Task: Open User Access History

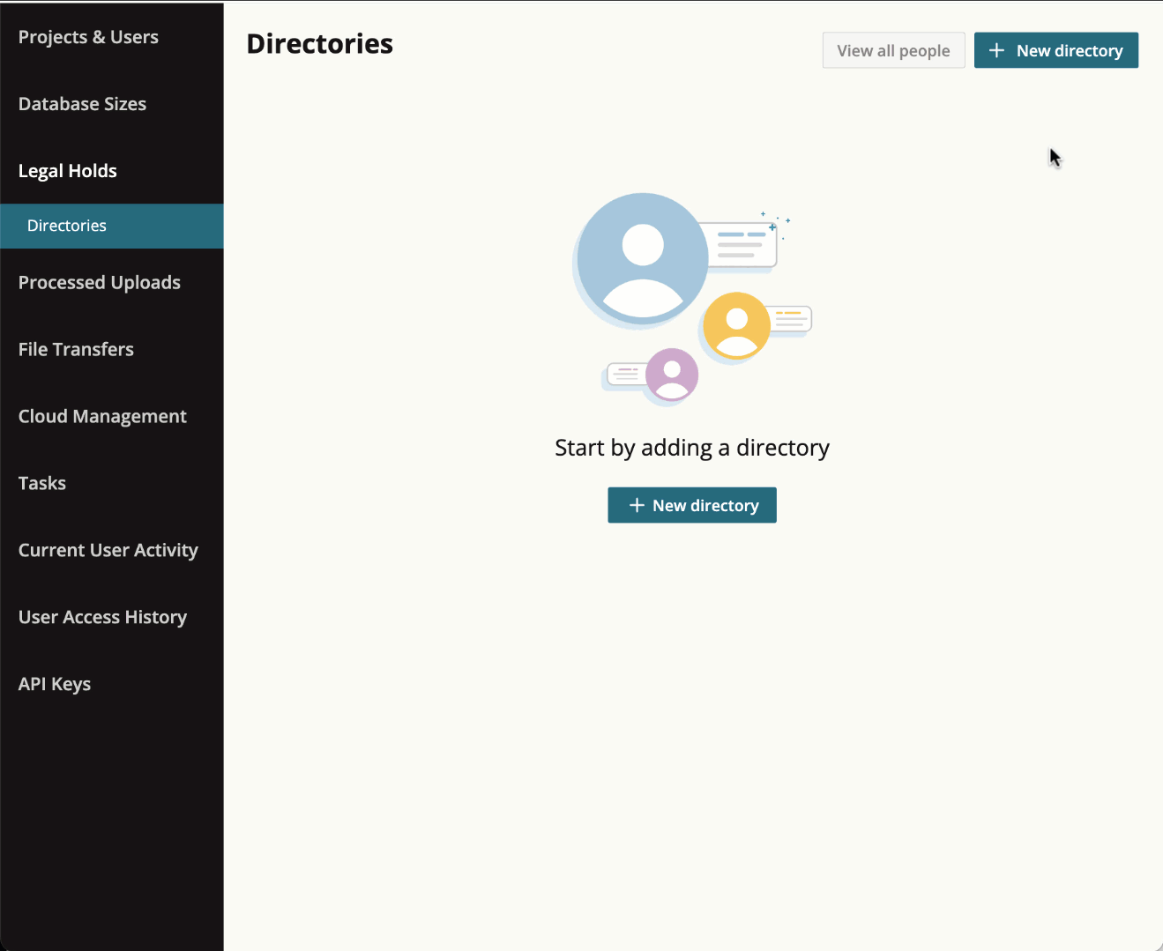Action: 102,617
